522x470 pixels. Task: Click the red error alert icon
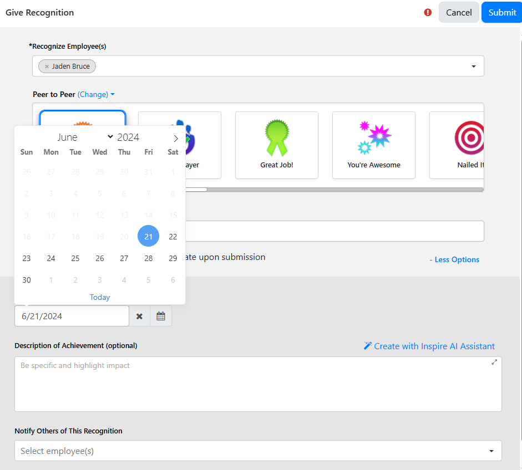[x=428, y=12]
